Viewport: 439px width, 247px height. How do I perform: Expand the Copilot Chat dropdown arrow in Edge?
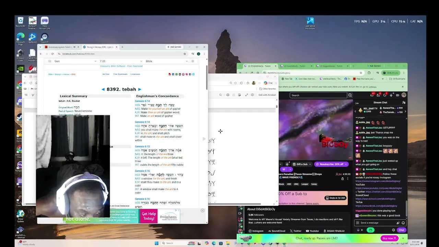click(x=276, y=83)
